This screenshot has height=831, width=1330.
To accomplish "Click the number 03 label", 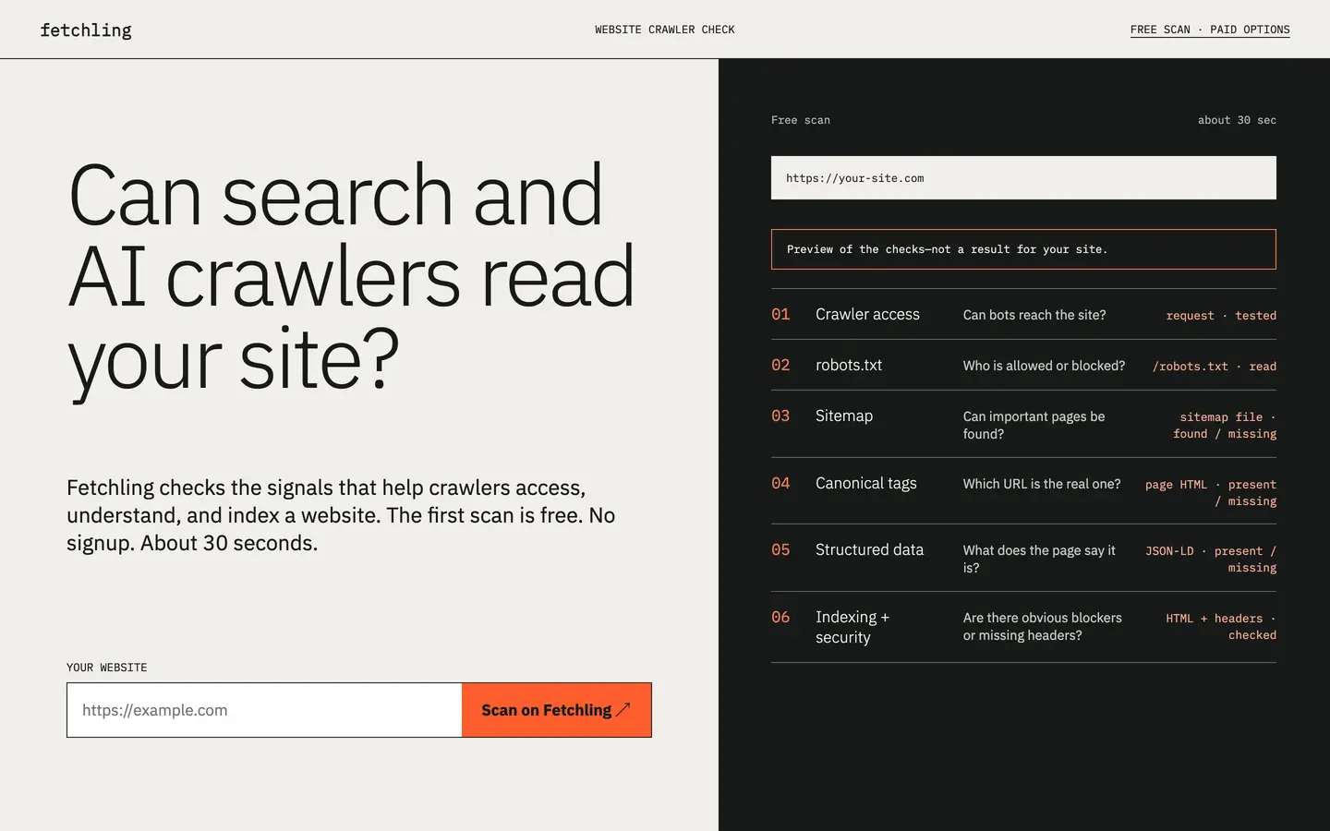I will coord(780,416).
